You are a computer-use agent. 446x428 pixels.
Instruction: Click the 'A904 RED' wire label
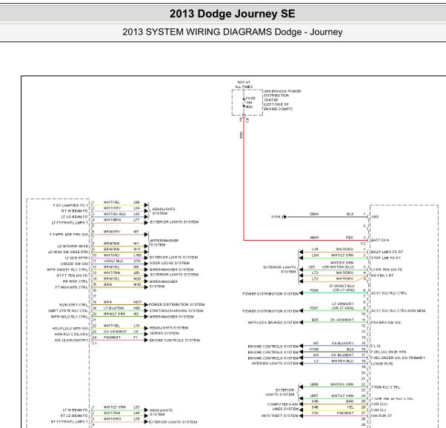[331, 237]
